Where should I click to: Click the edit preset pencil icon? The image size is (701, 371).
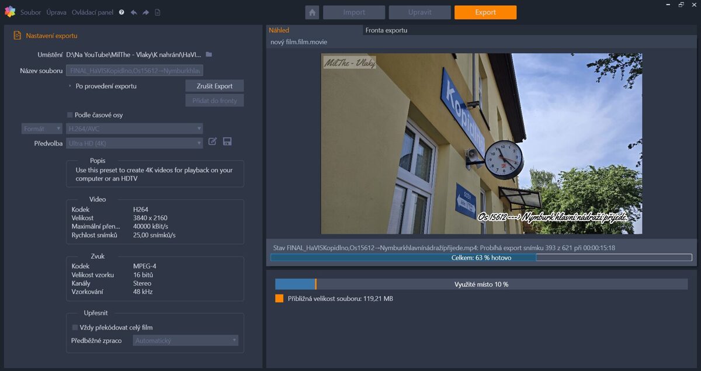(x=213, y=141)
